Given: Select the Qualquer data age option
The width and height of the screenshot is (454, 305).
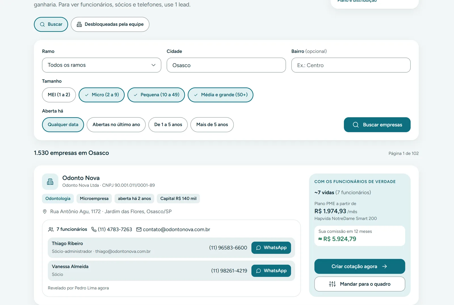Looking at the screenshot, I should [63, 125].
